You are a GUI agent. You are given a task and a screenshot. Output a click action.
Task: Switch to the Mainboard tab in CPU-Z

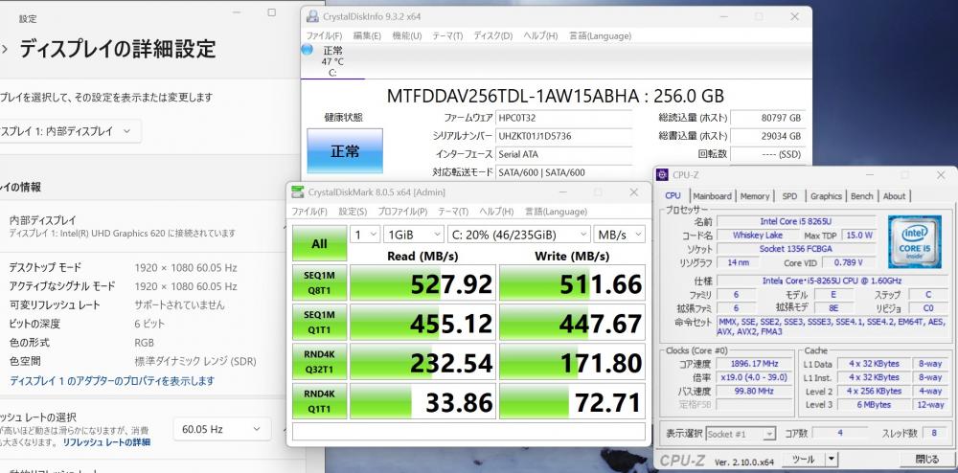coord(712,196)
